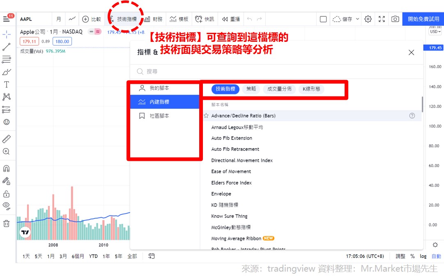Select 我的腳本 in the sidebar
444x279 pixels.
pyautogui.click(x=165, y=88)
